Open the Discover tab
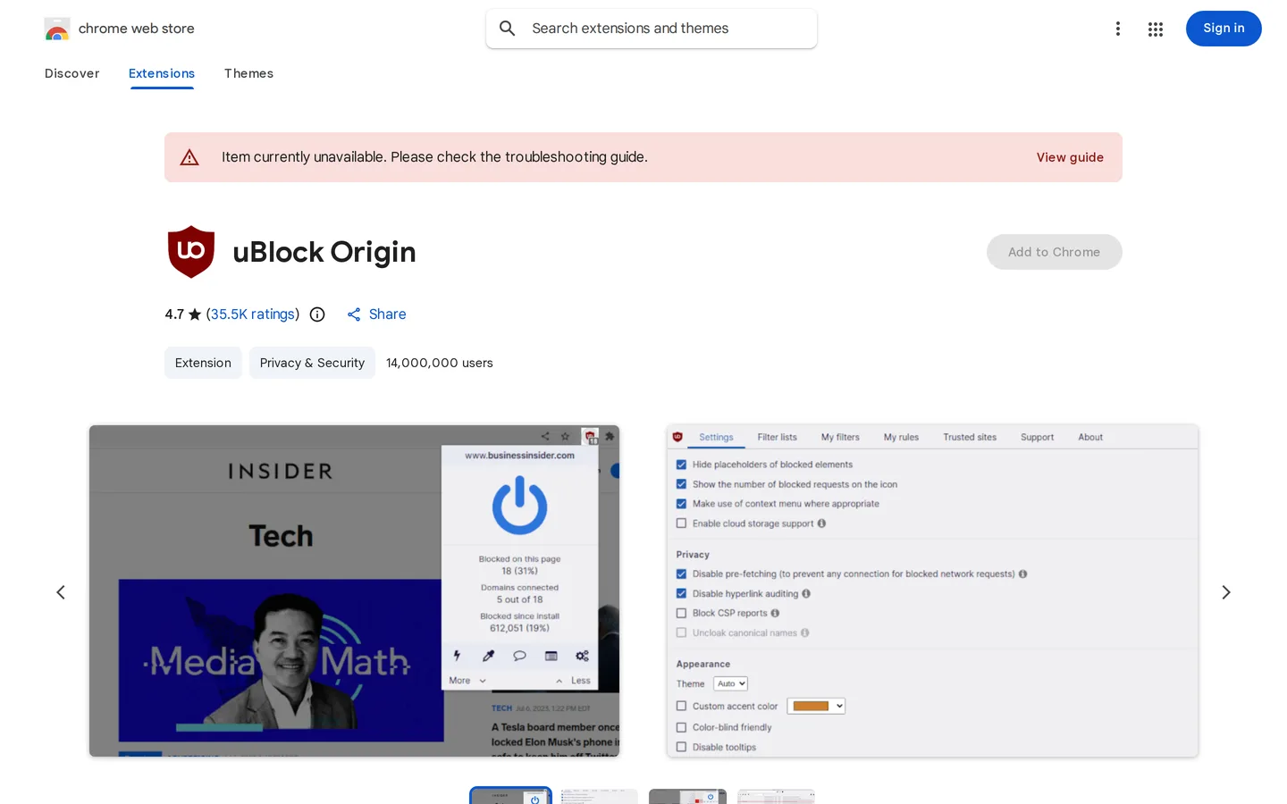 [72, 73]
